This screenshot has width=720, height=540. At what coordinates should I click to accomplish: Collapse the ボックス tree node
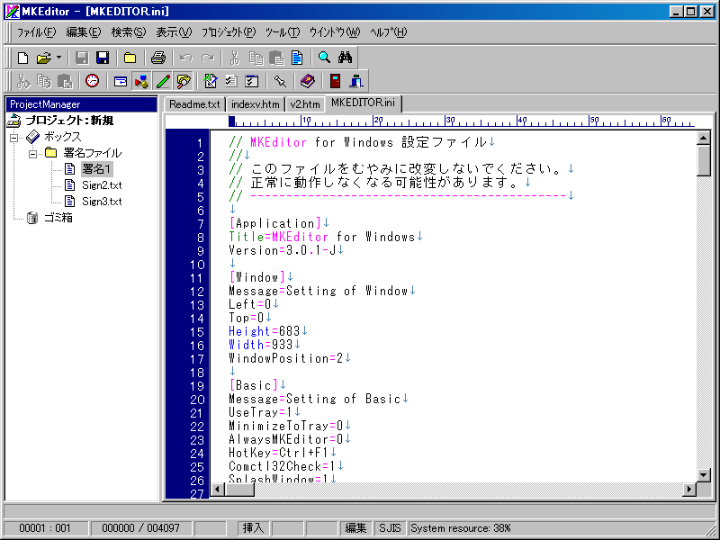tap(14, 138)
